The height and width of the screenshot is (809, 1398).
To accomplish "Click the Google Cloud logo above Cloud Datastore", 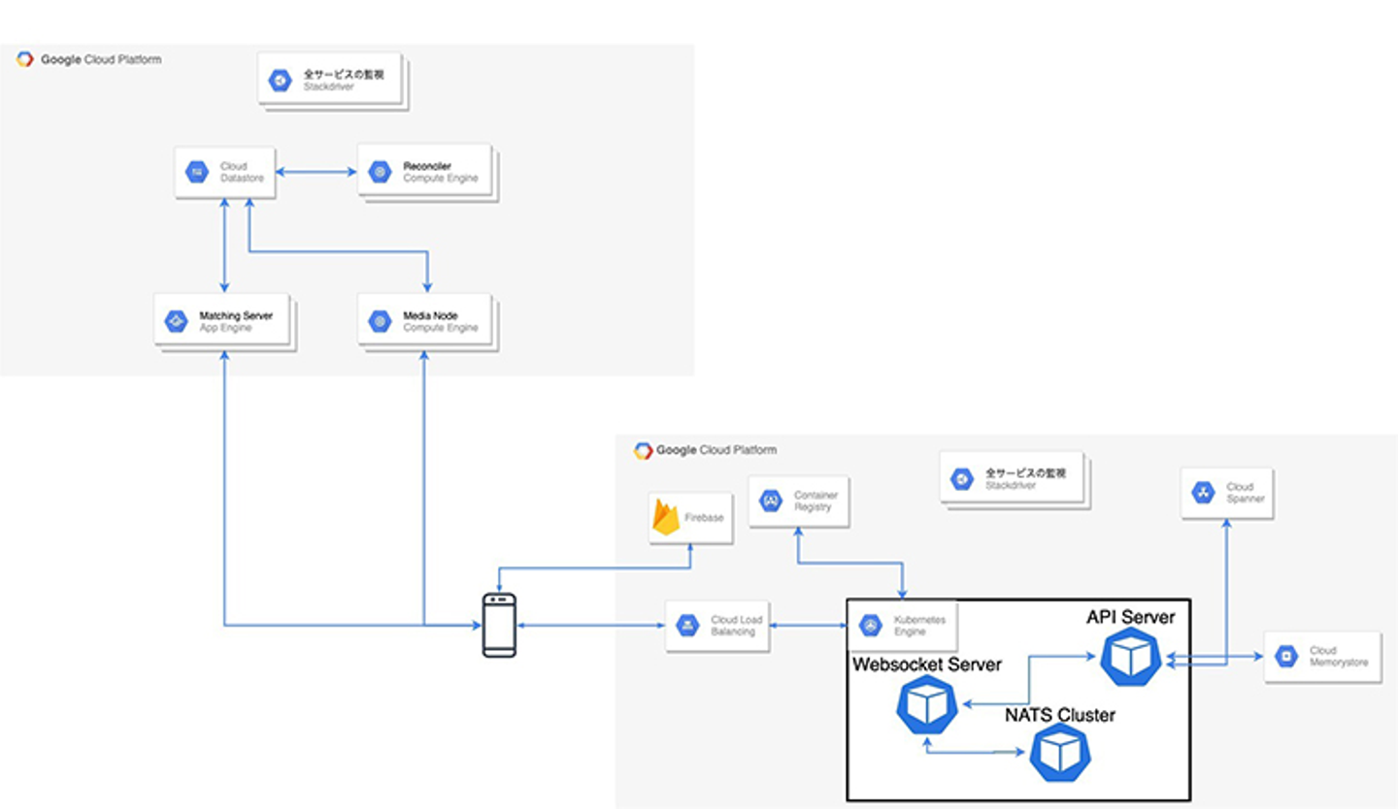I will [x=25, y=59].
